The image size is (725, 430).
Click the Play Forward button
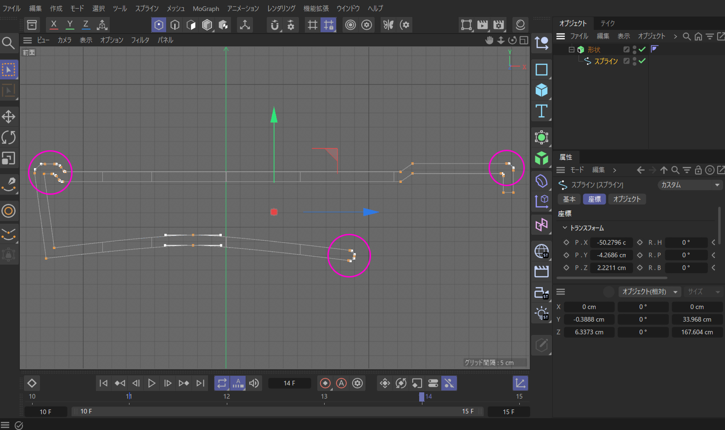(x=152, y=383)
